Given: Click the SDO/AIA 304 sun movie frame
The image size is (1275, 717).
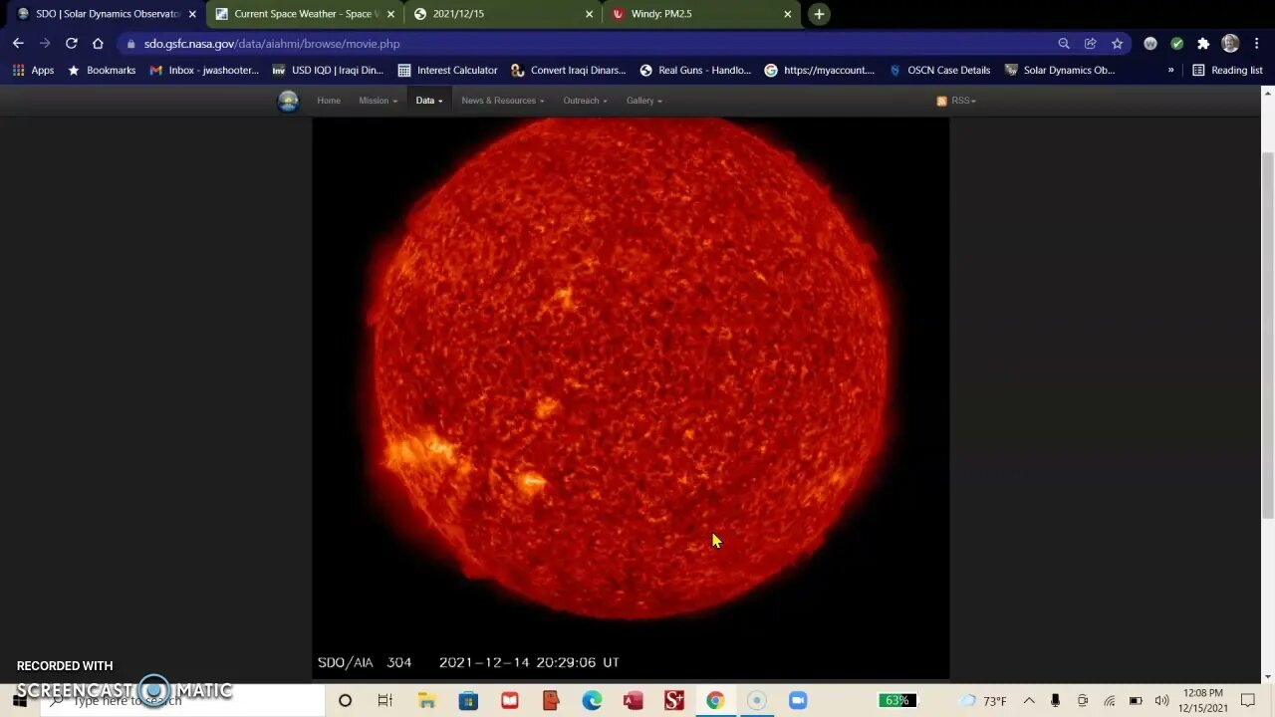Looking at the screenshot, I should (x=631, y=398).
